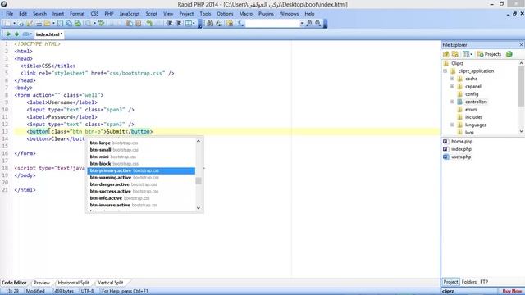Open the Format menu
The height and width of the screenshot is (295, 525).
tap(77, 14)
